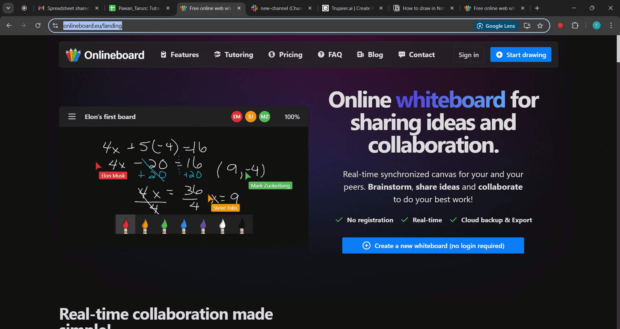Click the Onlineboard logo
This screenshot has height=329, width=620.
pos(105,55)
